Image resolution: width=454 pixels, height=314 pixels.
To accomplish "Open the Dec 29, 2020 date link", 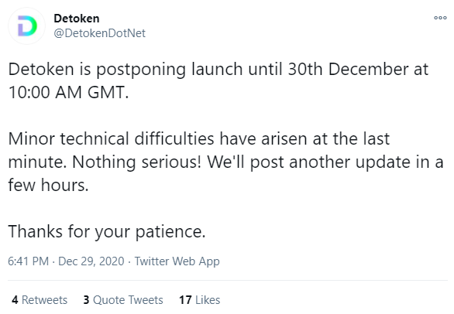I will coord(91,261).
